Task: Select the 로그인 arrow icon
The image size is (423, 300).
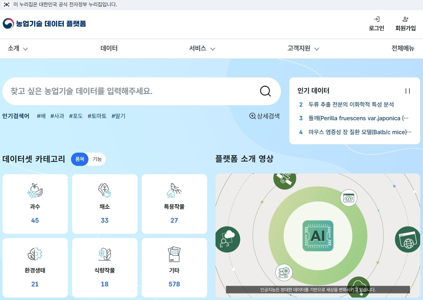Action: pos(376,19)
